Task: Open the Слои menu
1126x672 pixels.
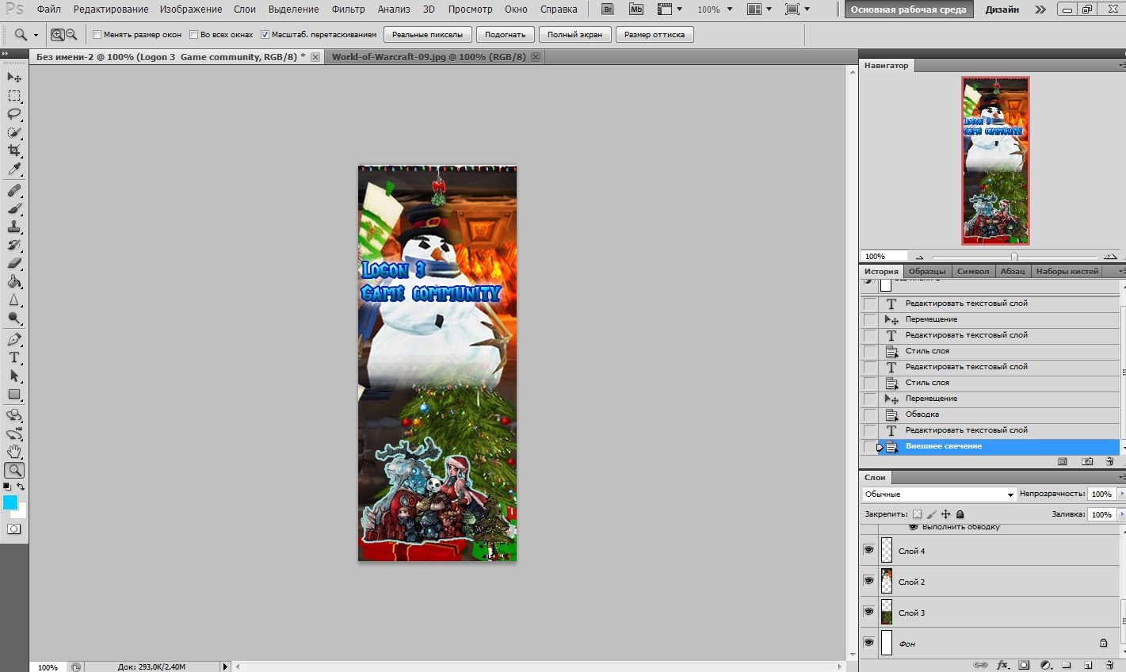Action: pos(245,10)
